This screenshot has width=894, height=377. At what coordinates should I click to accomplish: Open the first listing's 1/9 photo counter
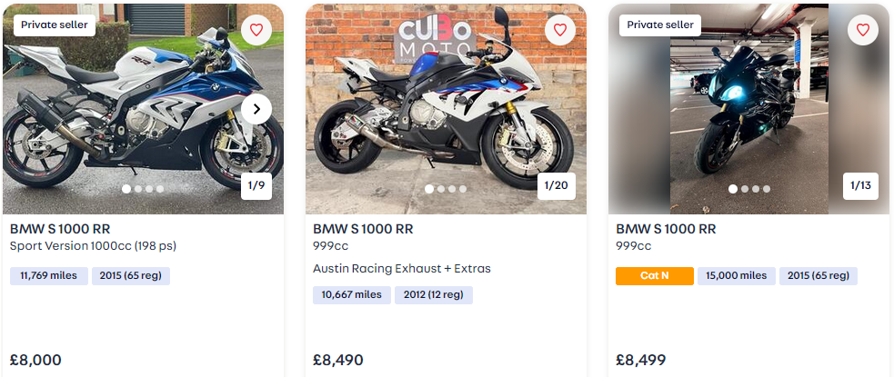click(256, 185)
